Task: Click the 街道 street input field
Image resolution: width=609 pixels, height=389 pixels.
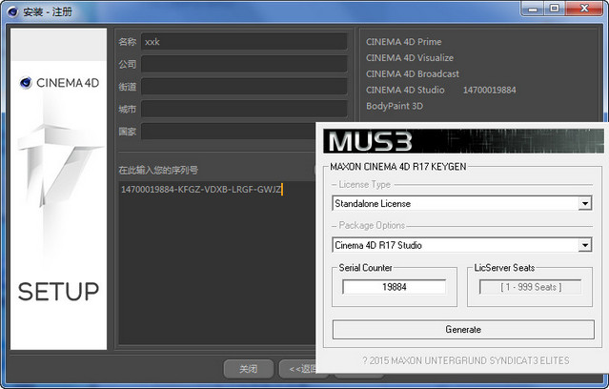Action: [x=244, y=86]
